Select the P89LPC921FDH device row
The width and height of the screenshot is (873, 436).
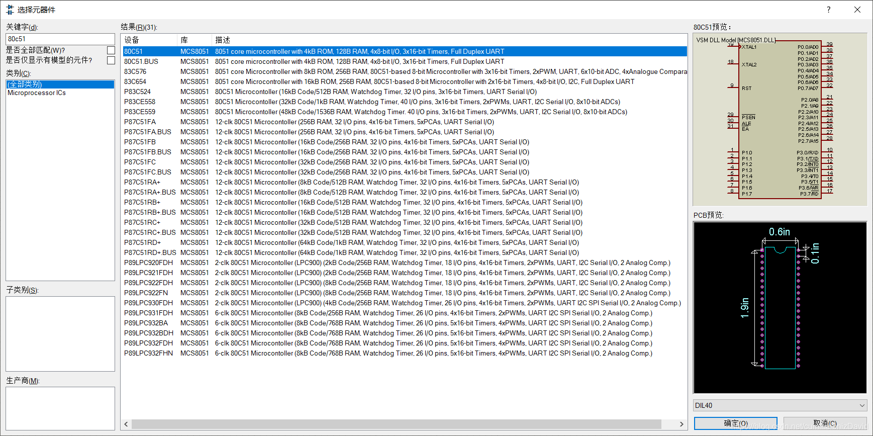coord(405,273)
